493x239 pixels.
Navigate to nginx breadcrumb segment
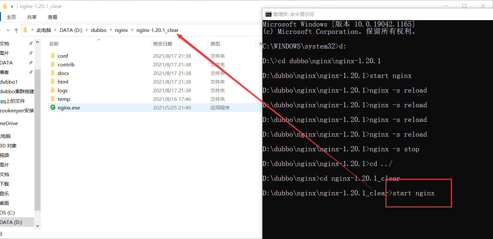[x=121, y=30]
